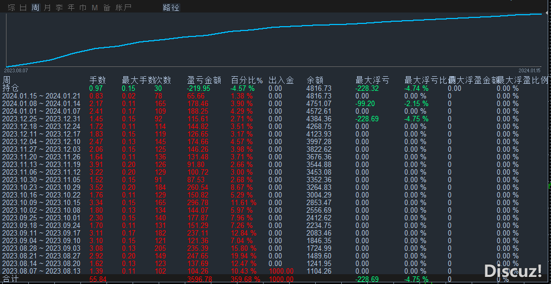Click the 手数 column header
This screenshot has width=551, height=284.
point(98,80)
